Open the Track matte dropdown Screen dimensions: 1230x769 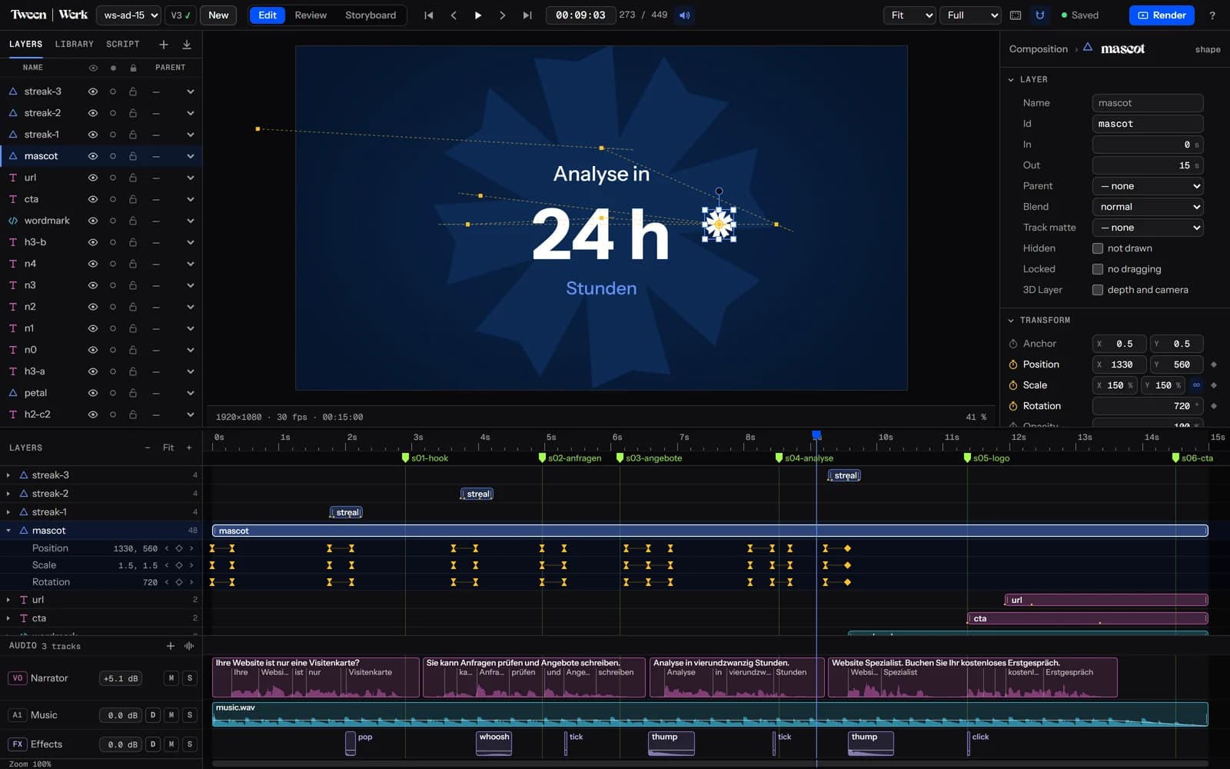coord(1148,228)
